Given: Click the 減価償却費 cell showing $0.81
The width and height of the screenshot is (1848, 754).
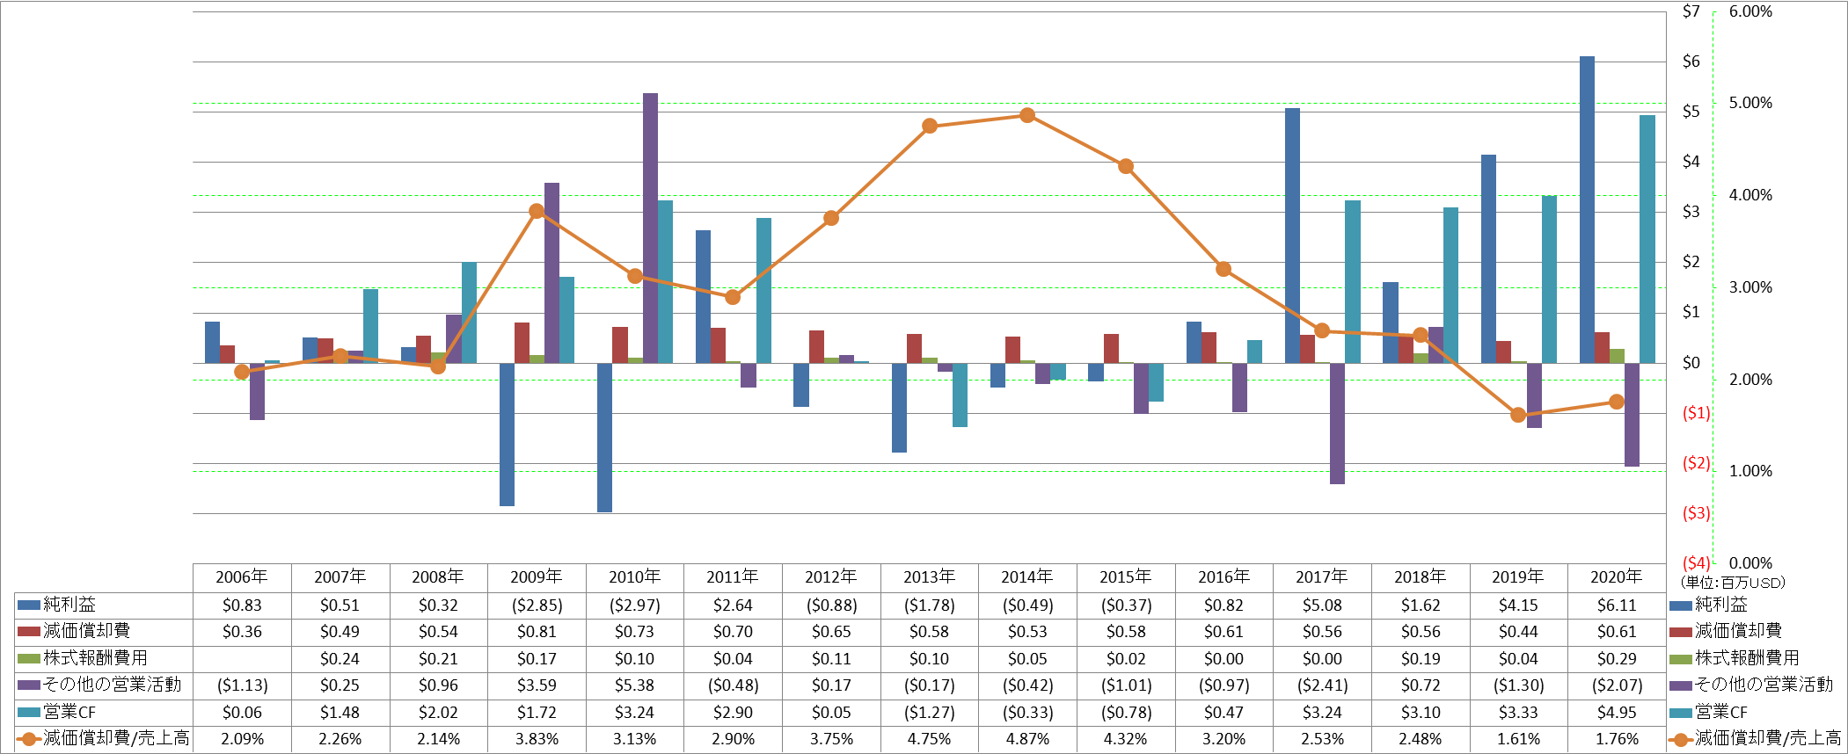Looking at the screenshot, I should pyautogui.click(x=537, y=632).
